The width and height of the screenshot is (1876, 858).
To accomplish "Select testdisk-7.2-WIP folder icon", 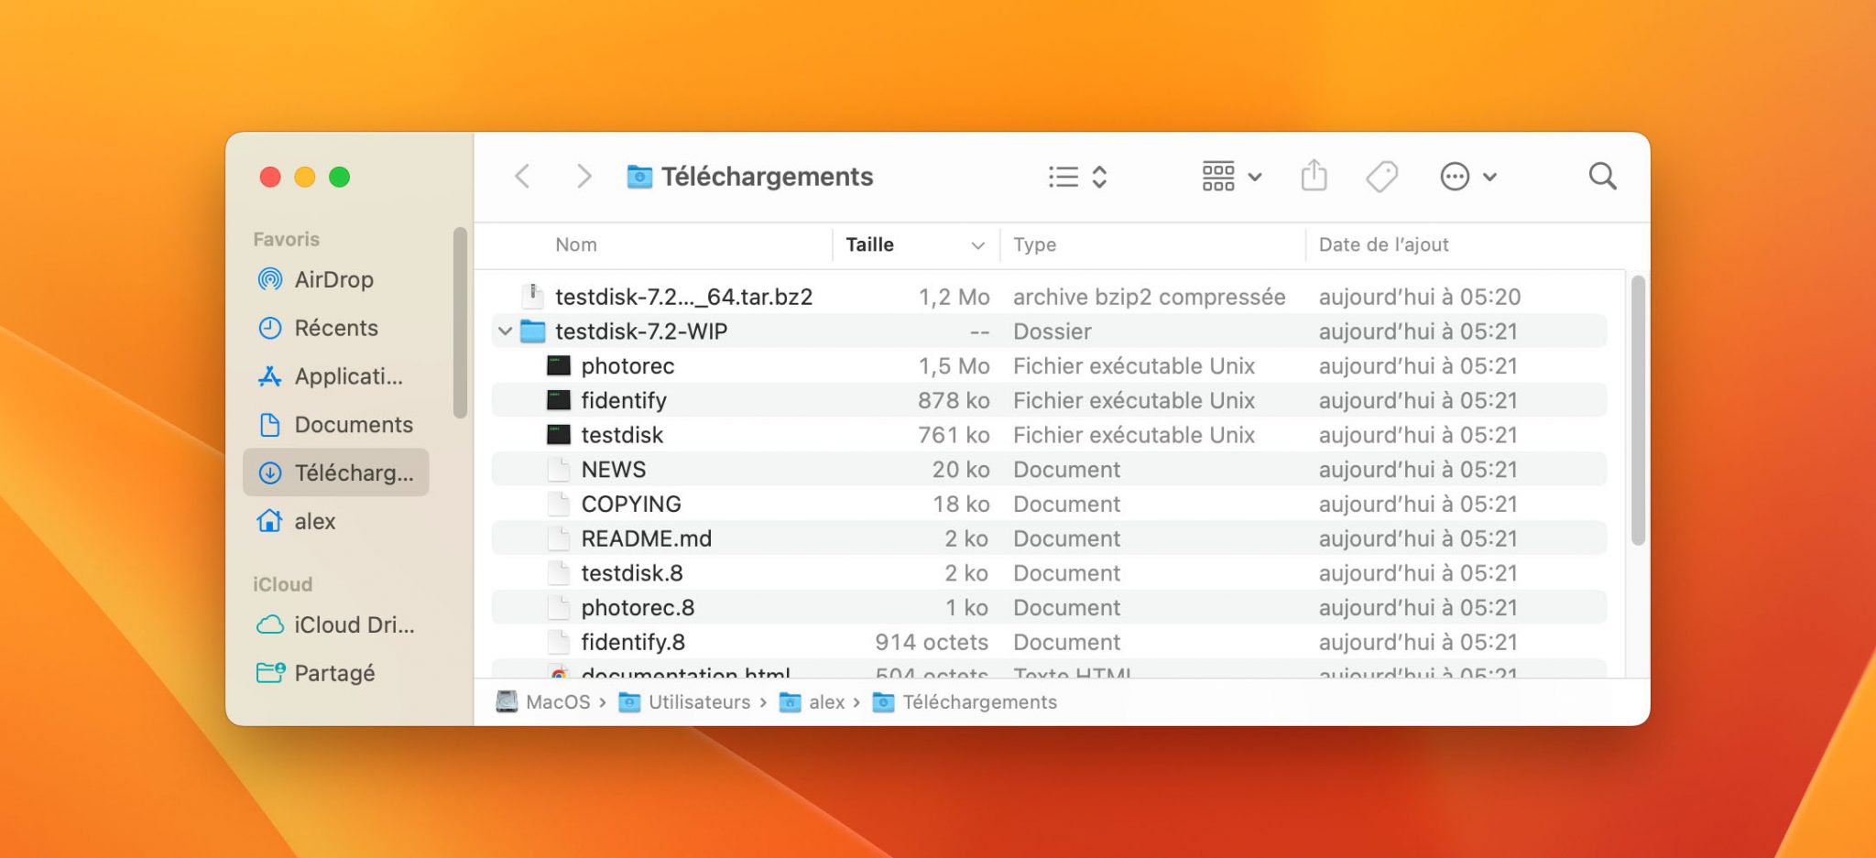I will 532,331.
